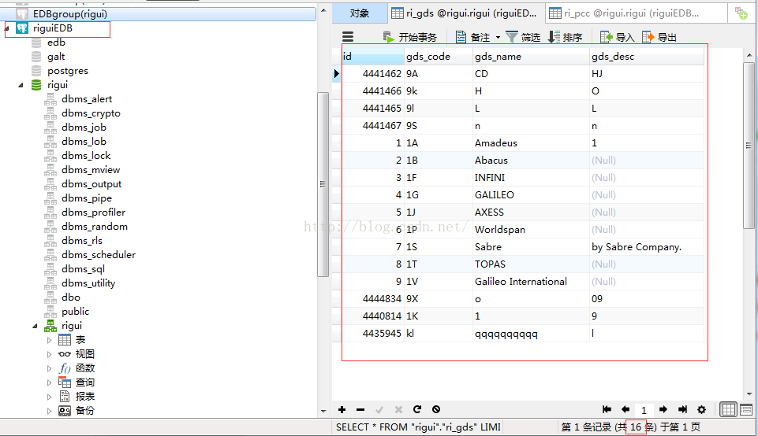Screen dimensions: 758x436
Task: Collapse the rigui schema node
Action: click(35, 327)
